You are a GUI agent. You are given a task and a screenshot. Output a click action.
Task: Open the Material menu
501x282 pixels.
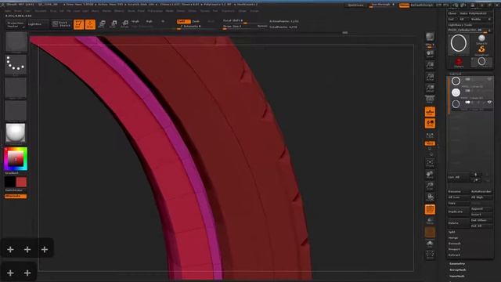pyautogui.click(x=119, y=11)
